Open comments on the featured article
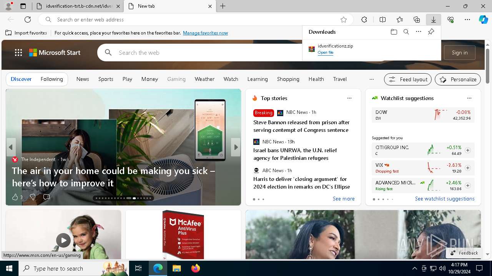This screenshot has width=492, height=276. tap(47, 197)
